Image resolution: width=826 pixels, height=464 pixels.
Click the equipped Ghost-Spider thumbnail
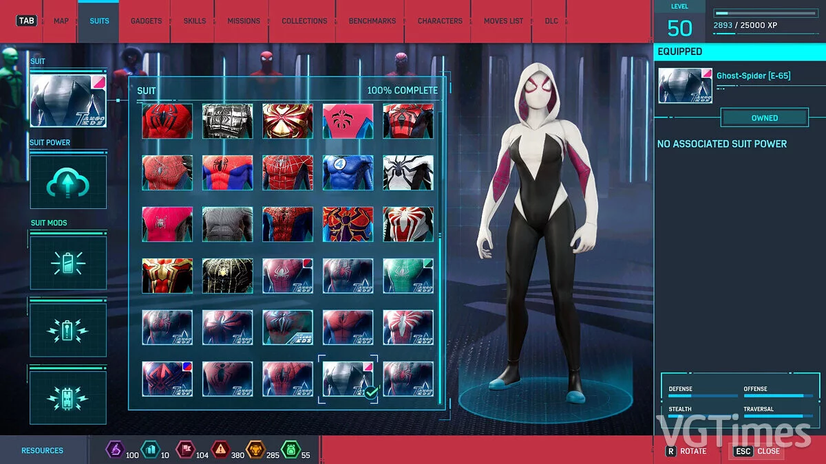point(684,86)
